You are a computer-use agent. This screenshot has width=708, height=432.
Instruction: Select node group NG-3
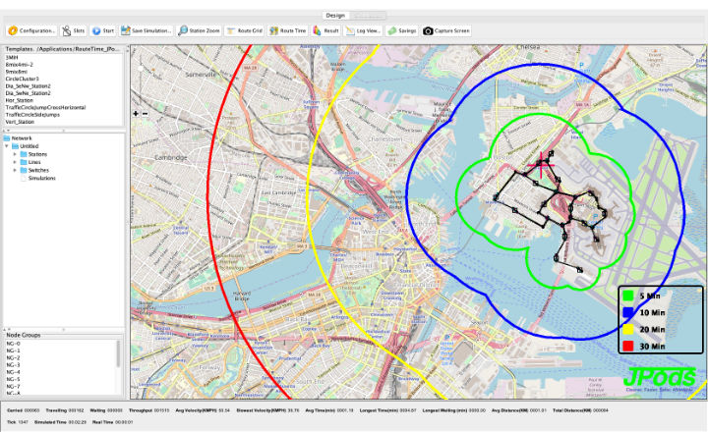pos(13,366)
